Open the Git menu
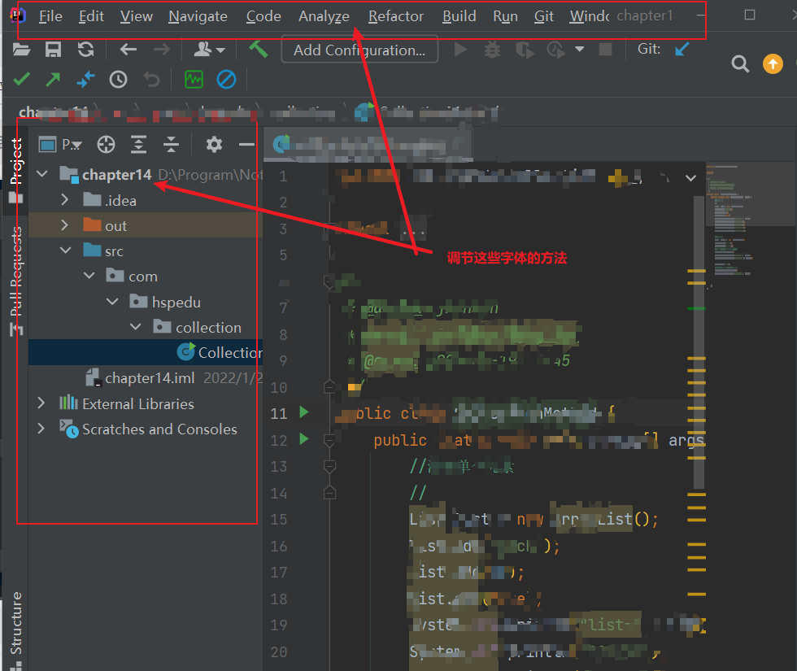797x671 pixels. tap(543, 16)
